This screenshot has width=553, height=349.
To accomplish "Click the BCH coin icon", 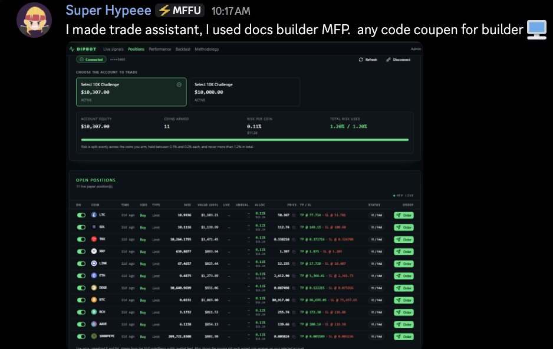I will [94, 312].
